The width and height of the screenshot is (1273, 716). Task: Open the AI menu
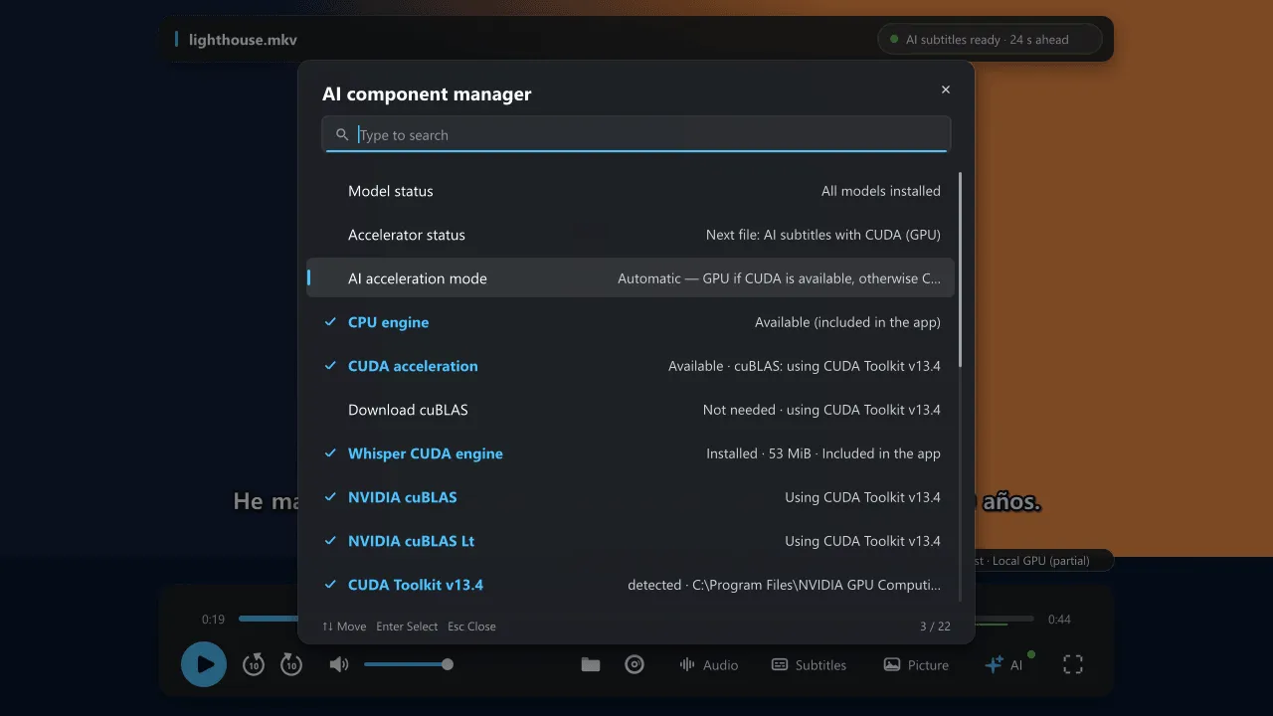(x=1004, y=665)
